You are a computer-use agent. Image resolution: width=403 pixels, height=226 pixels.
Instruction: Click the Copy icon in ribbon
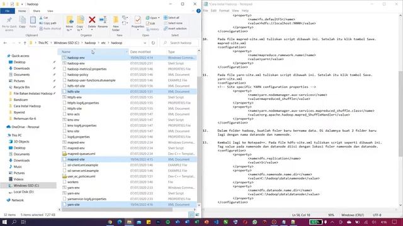point(23,20)
